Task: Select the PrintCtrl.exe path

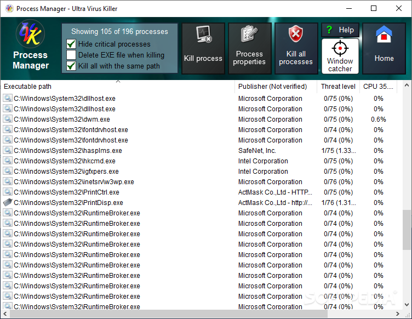Action: [66, 192]
